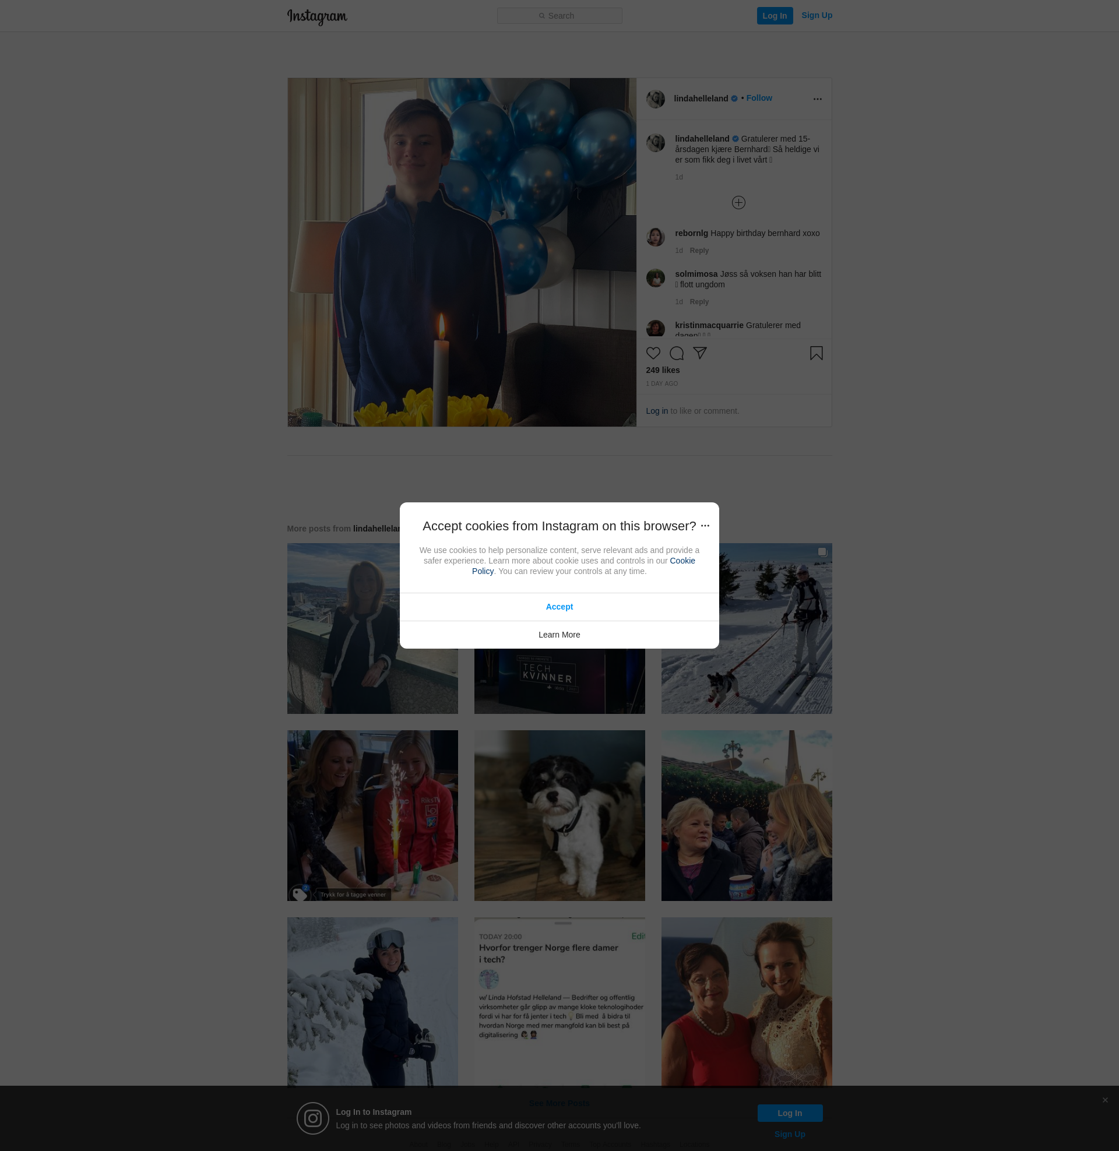Screen dimensions: 1119x1151
Task: Open black and white dog thumbnail
Action: point(559,815)
